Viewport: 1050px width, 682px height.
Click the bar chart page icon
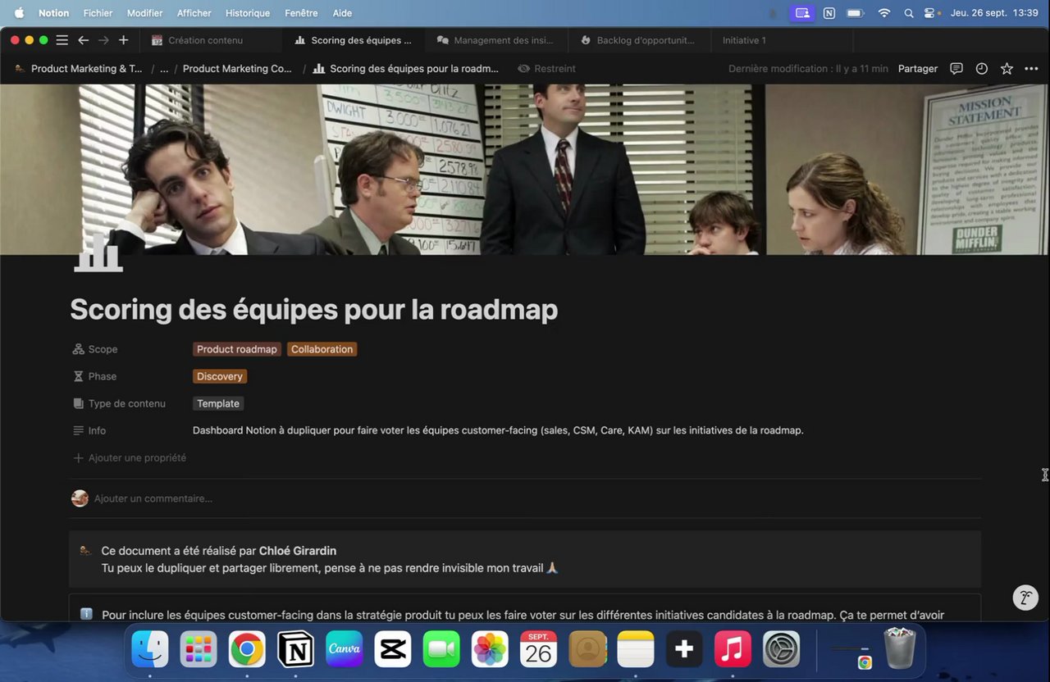pyautogui.click(x=98, y=252)
